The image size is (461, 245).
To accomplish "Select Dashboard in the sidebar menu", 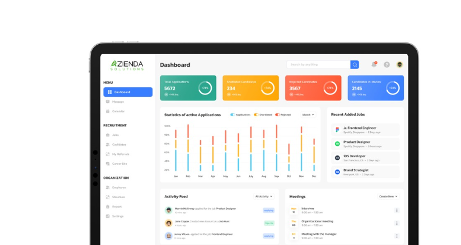I will pyautogui.click(x=128, y=92).
